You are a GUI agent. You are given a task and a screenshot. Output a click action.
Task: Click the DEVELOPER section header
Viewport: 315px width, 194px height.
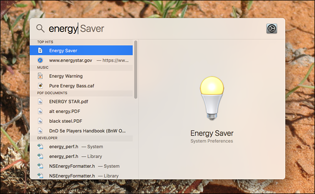point(47,138)
